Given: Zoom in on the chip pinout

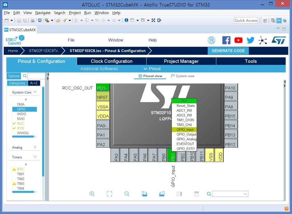Looking at the screenshot, I should click(x=92, y=194).
